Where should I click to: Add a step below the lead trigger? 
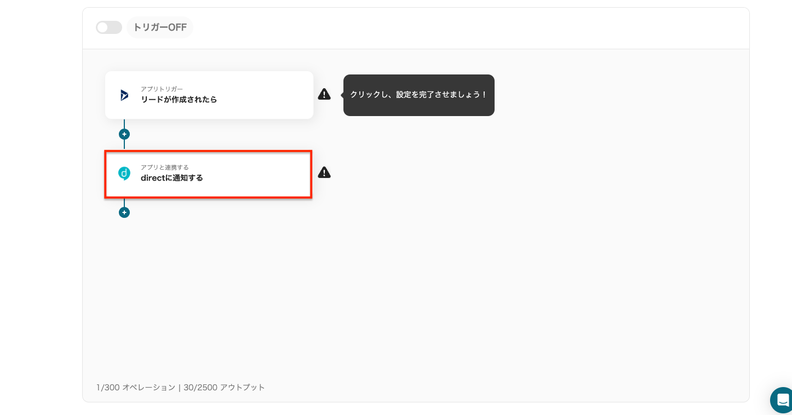point(124,134)
